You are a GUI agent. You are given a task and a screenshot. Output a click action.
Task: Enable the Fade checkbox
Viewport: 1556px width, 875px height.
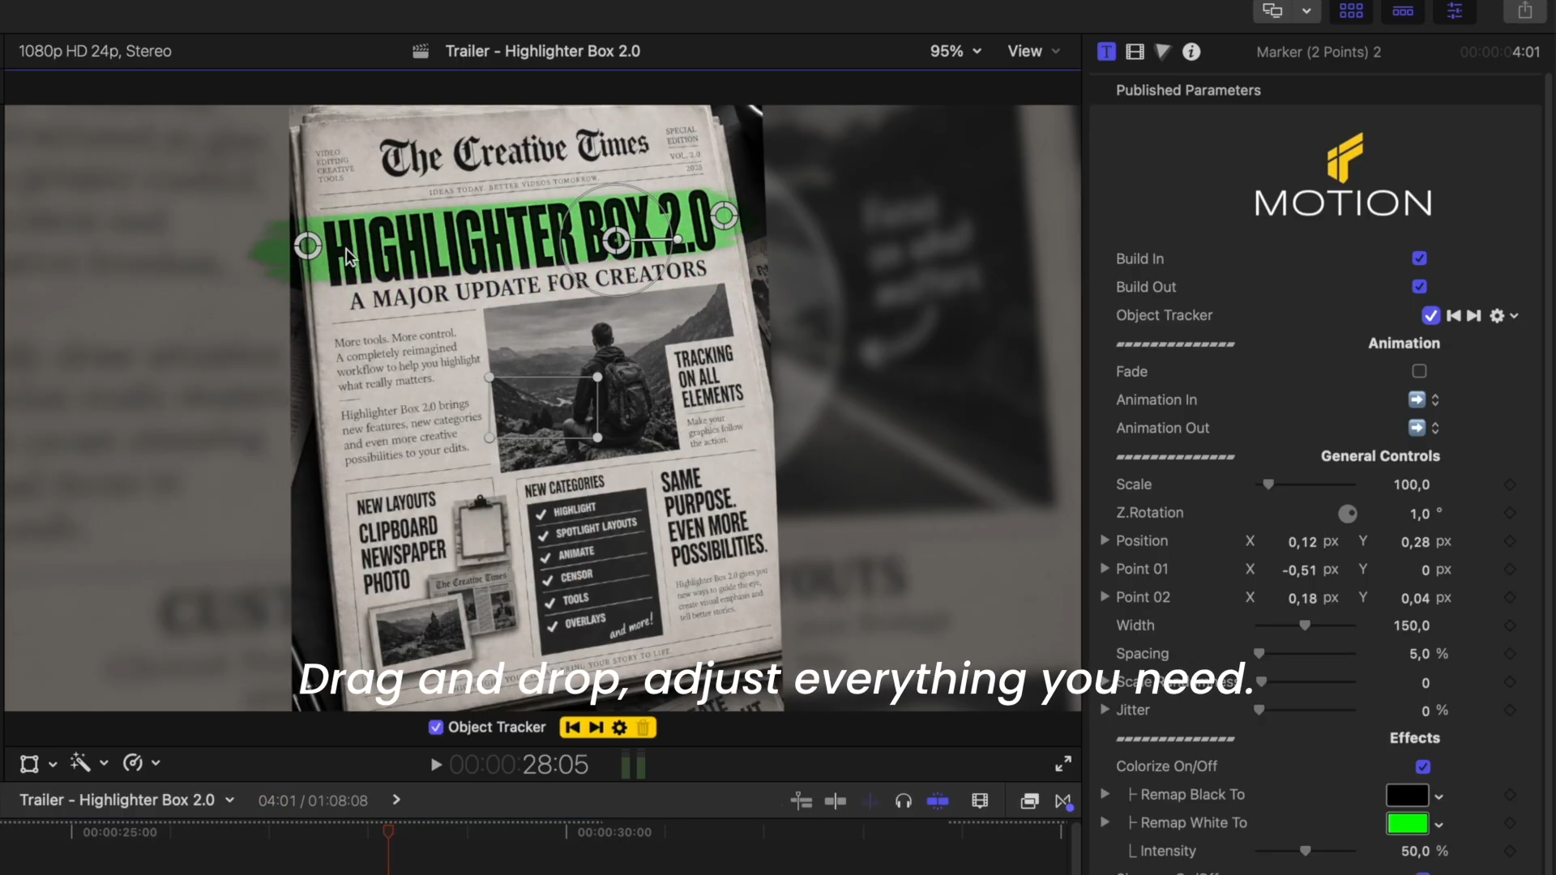coord(1419,371)
